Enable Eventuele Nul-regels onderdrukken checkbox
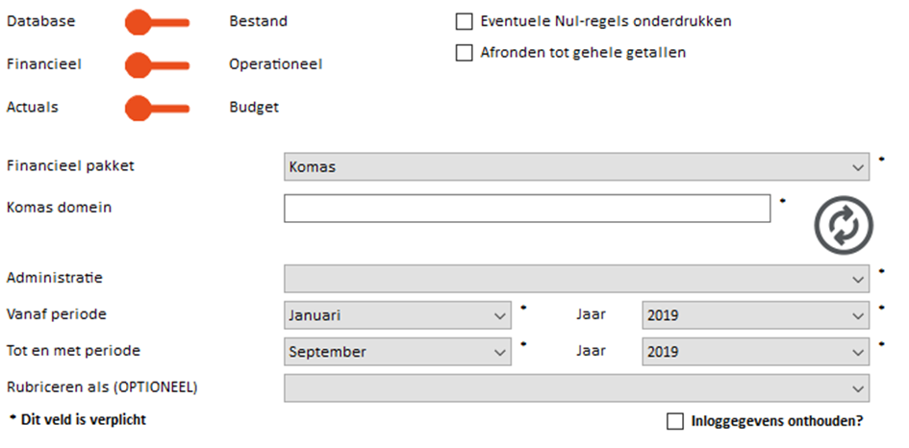 (464, 21)
